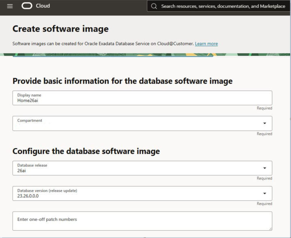Expand the Database version (release update) dropdown
Image resolution: width=291 pixels, height=238 pixels.
[138, 193]
